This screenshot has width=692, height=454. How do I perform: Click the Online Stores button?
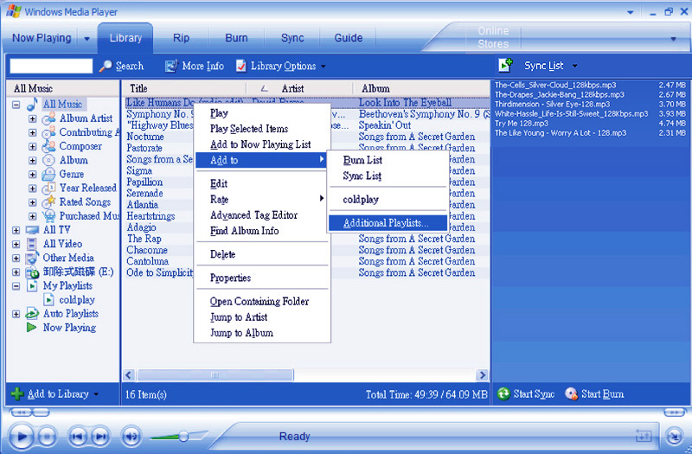coord(493,37)
